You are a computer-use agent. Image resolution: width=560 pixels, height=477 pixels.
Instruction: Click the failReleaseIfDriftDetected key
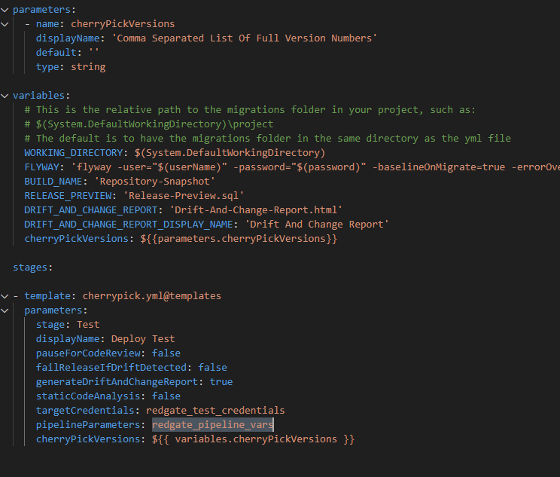coord(111,368)
